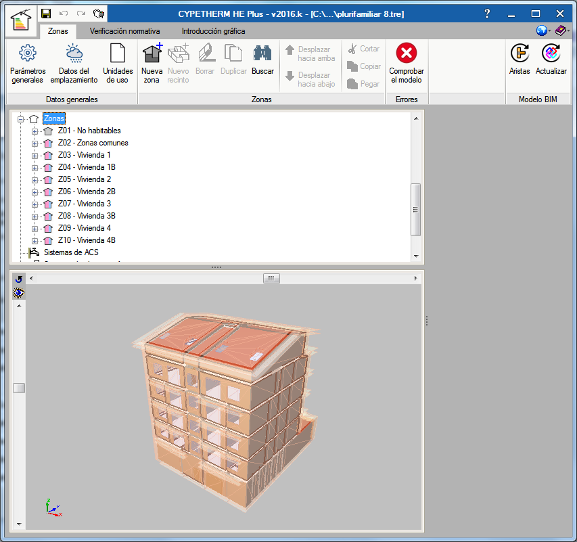Click the Sistemas de ACS tap icon

click(34, 252)
